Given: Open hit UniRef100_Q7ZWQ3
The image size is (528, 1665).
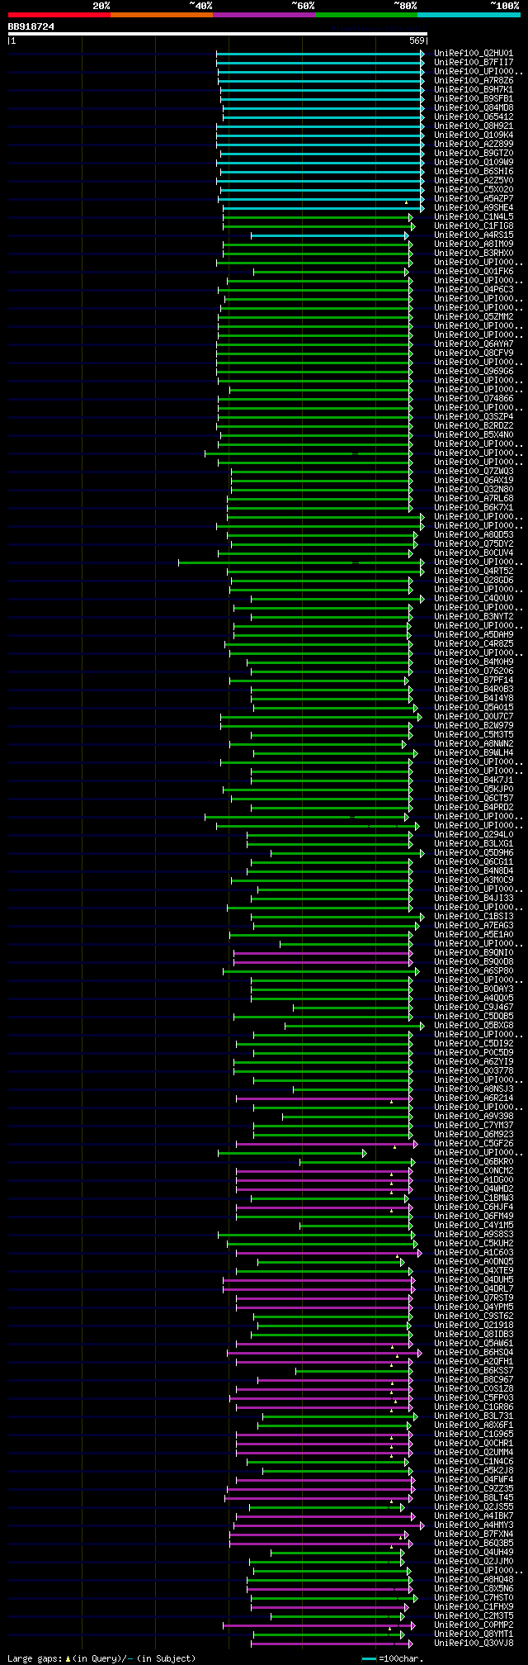Looking at the screenshot, I should click(474, 471).
